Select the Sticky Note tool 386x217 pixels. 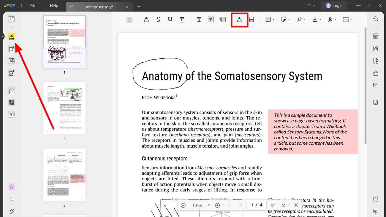click(x=129, y=20)
